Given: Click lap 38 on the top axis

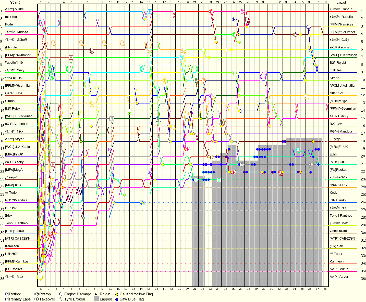Looking at the screenshot, I should [x=325, y=2].
